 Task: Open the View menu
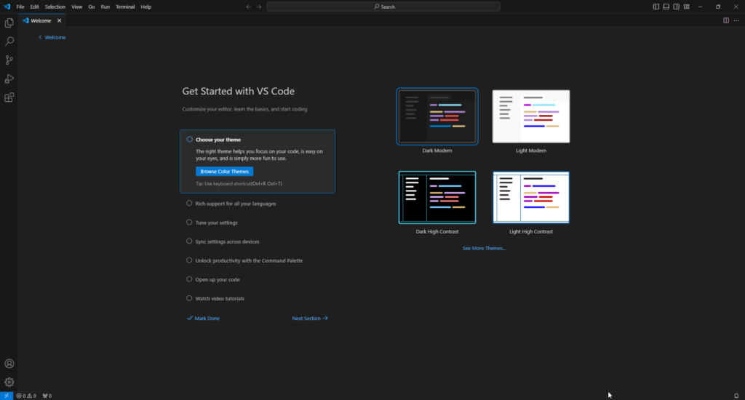76,7
